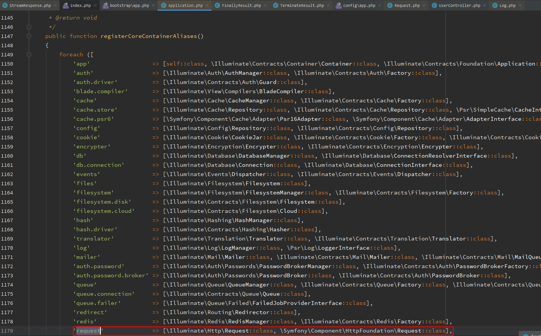The height and width of the screenshot is (336, 541).
Task: Close the Request.php tab
Action: coord(424,5)
